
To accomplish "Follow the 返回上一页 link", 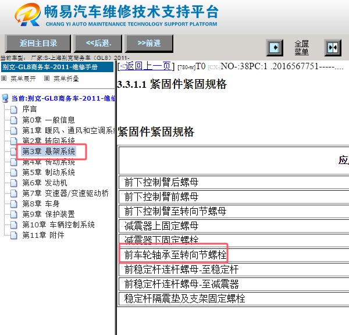I will tap(146, 66).
